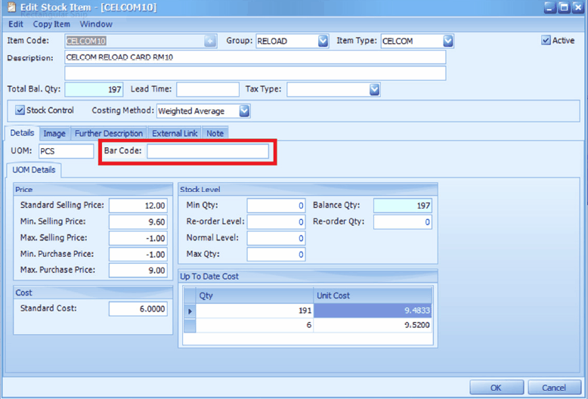The height and width of the screenshot is (399, 588).
Task: Open the Group dropdown showing RELOAD
Action: (x=323, y=41)
